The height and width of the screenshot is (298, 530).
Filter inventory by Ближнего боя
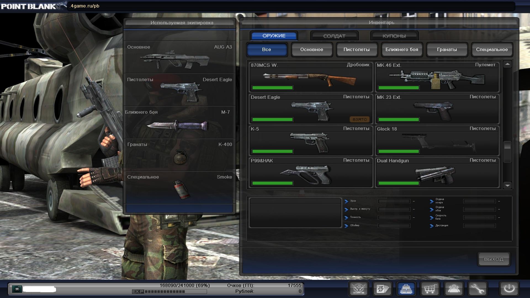coord(402,50)
